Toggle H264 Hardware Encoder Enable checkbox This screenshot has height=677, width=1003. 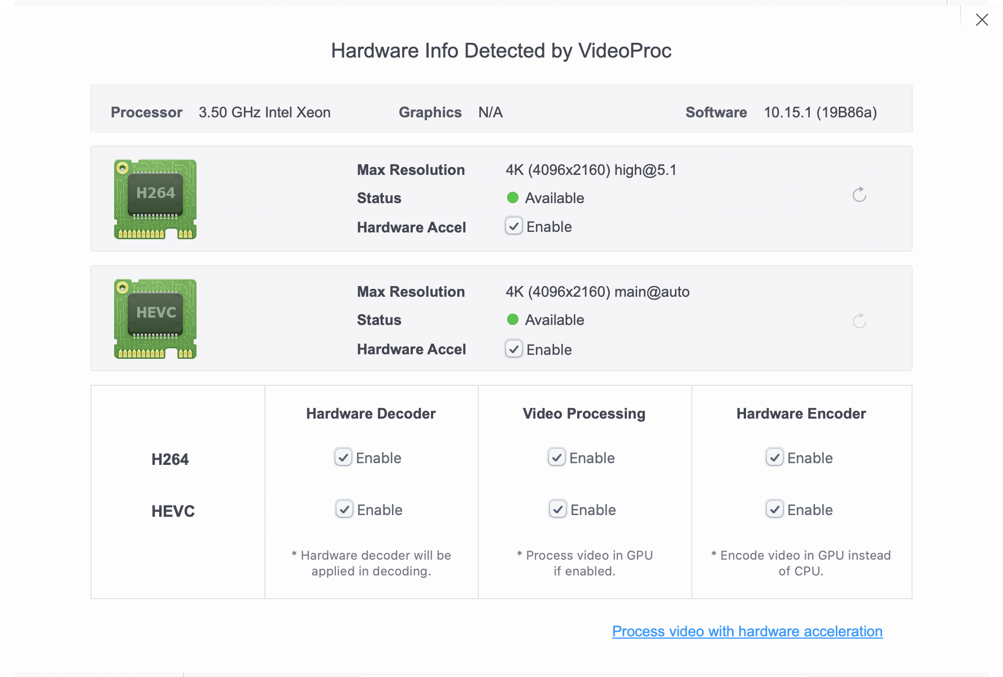pos(775,457)
